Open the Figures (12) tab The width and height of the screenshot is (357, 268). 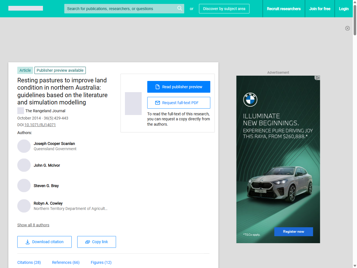pos(101,262)
